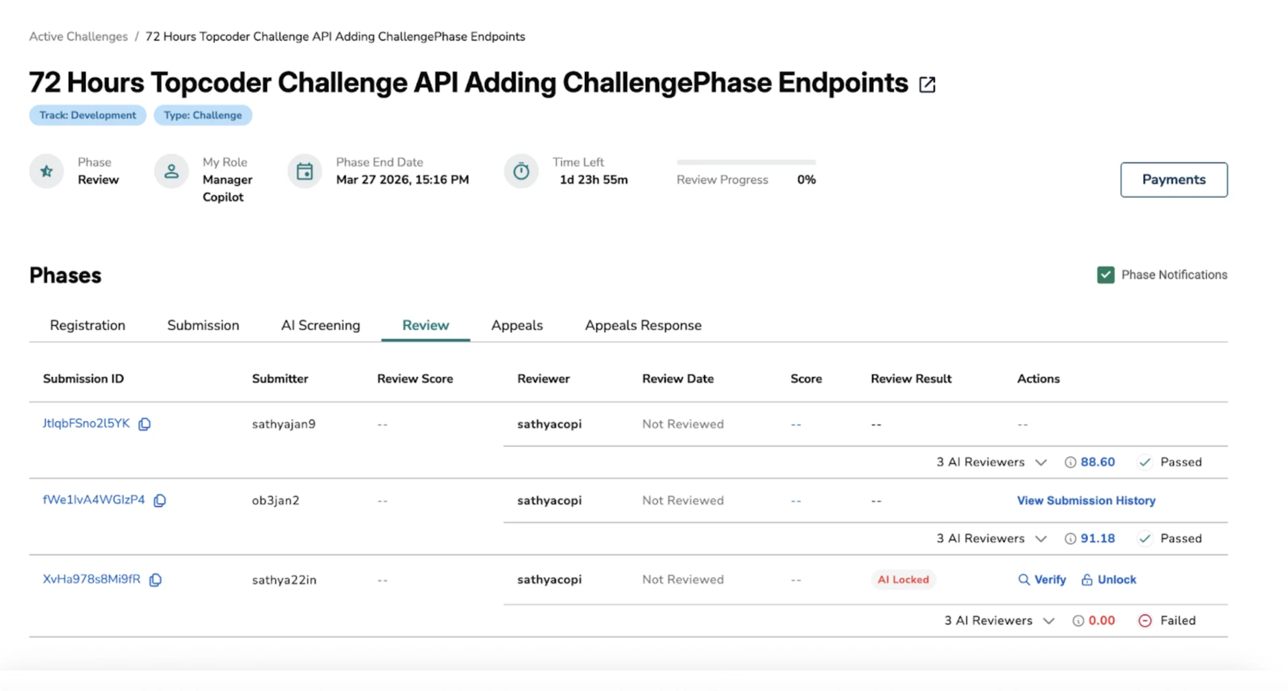
Task: Copy submission ID XvHa978s8Mi9fR
Action: [156, 580]
